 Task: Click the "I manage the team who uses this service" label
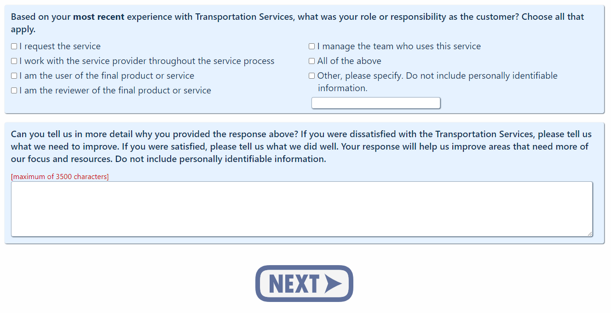click(x=399, y=46)
